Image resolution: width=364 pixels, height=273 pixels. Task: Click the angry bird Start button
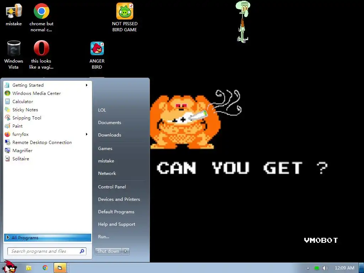pyautogui.click(x=9, y=267)
